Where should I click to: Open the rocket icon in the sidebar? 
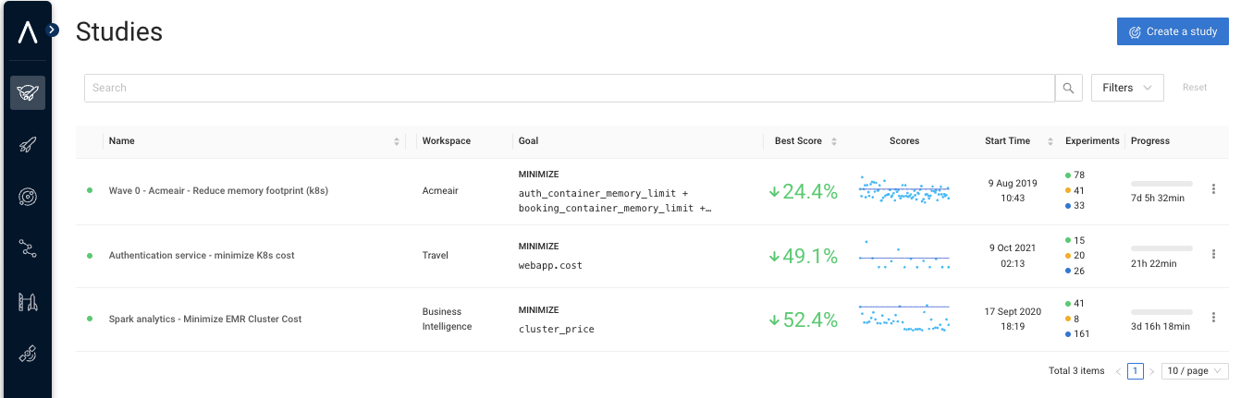coord(28,144)
